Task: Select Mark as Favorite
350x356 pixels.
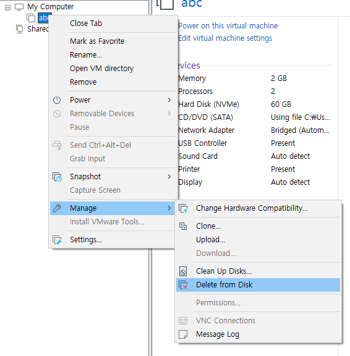Action: (113, 41)
